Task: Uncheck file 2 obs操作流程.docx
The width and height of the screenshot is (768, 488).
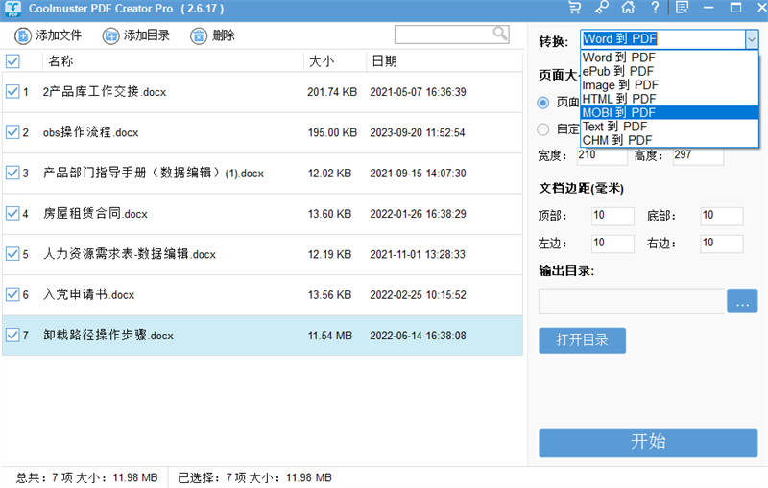Action: coord(12,132)
